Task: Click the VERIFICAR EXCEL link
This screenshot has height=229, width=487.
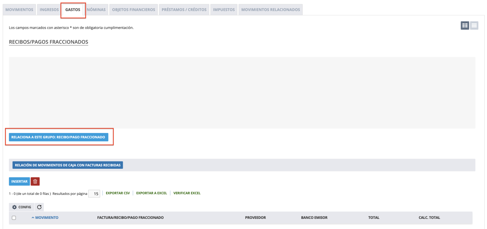Action: point(187,193)
